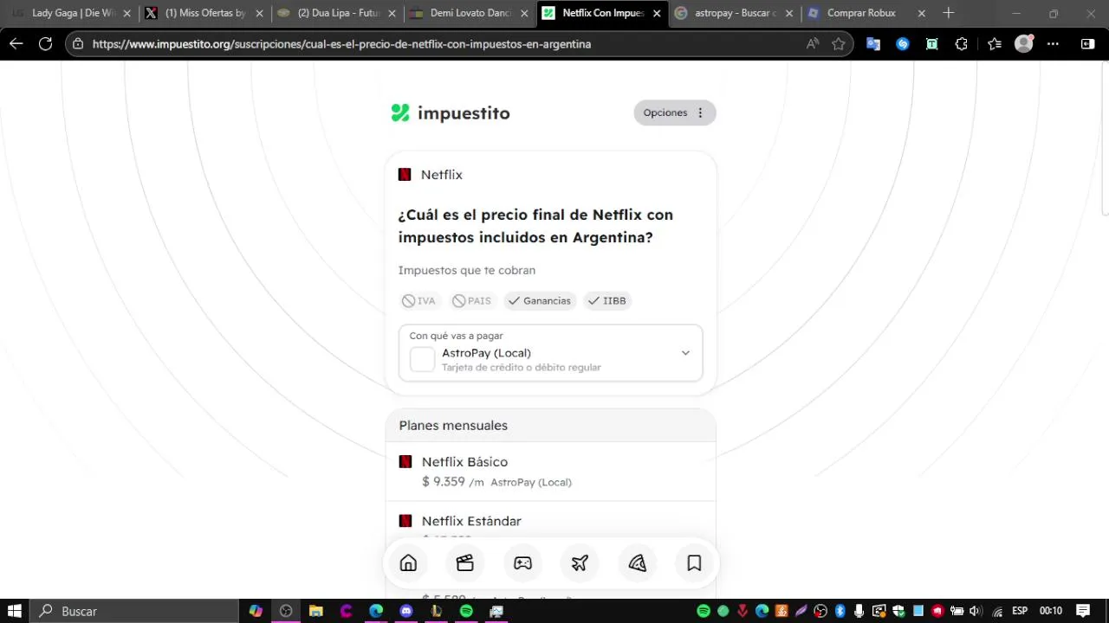This screenshot has width=1109, height=623.
Task: Open the gaming controller section
Action: pyautogui.click(x=522, y=563)
